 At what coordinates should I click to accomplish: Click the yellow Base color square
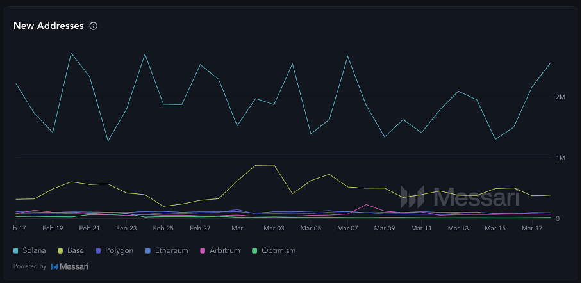[61, 250]
